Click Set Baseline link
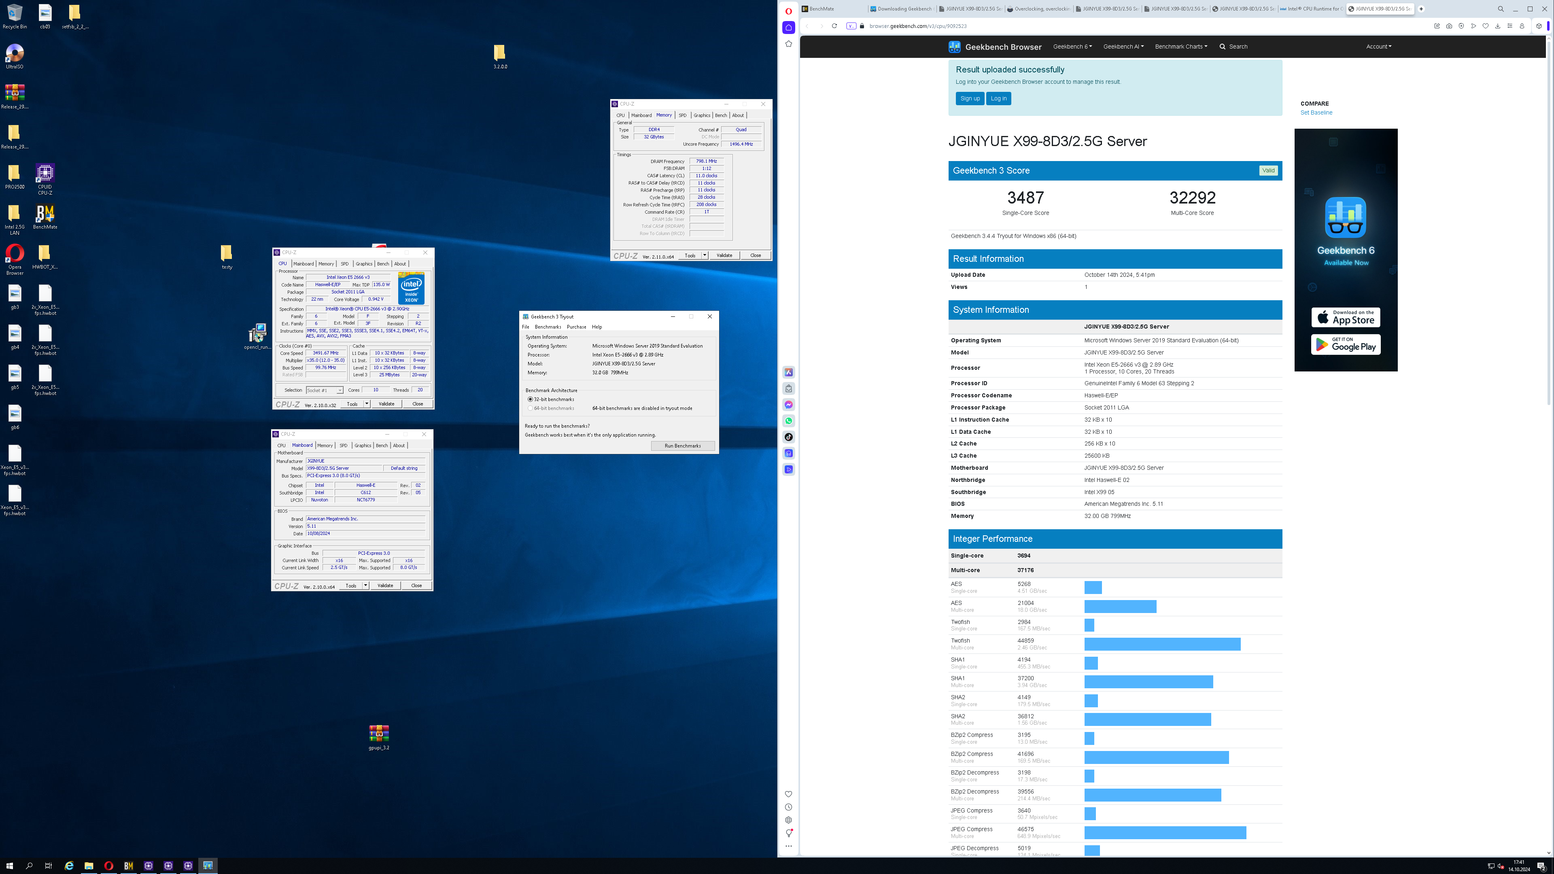Screen dimensions: 1554x874 click(1316, 113)
